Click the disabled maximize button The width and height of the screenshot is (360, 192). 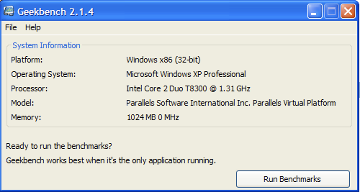tap(331, 12)
